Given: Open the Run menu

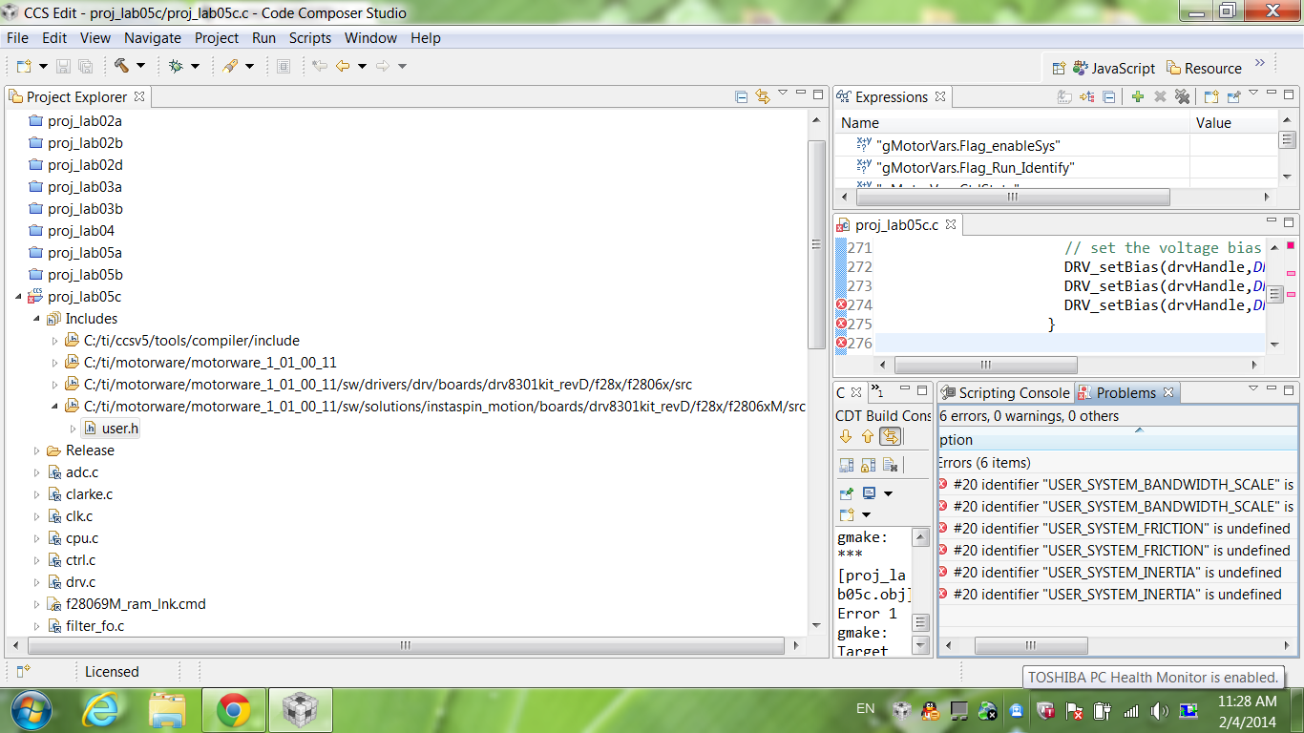Looking at the screenshot, I should point(264,38).
